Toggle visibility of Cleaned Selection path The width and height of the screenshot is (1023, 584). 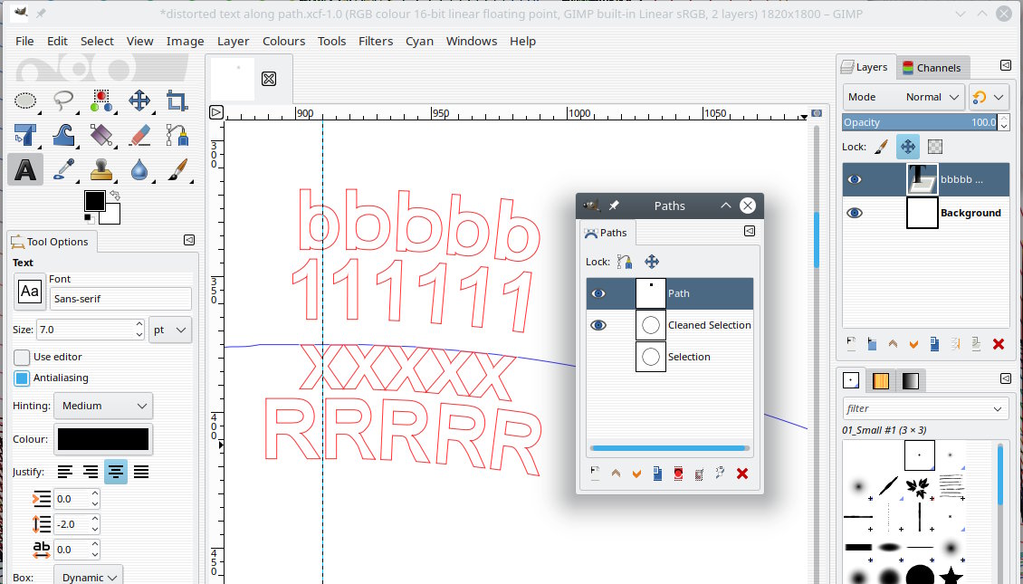[598, 325]
